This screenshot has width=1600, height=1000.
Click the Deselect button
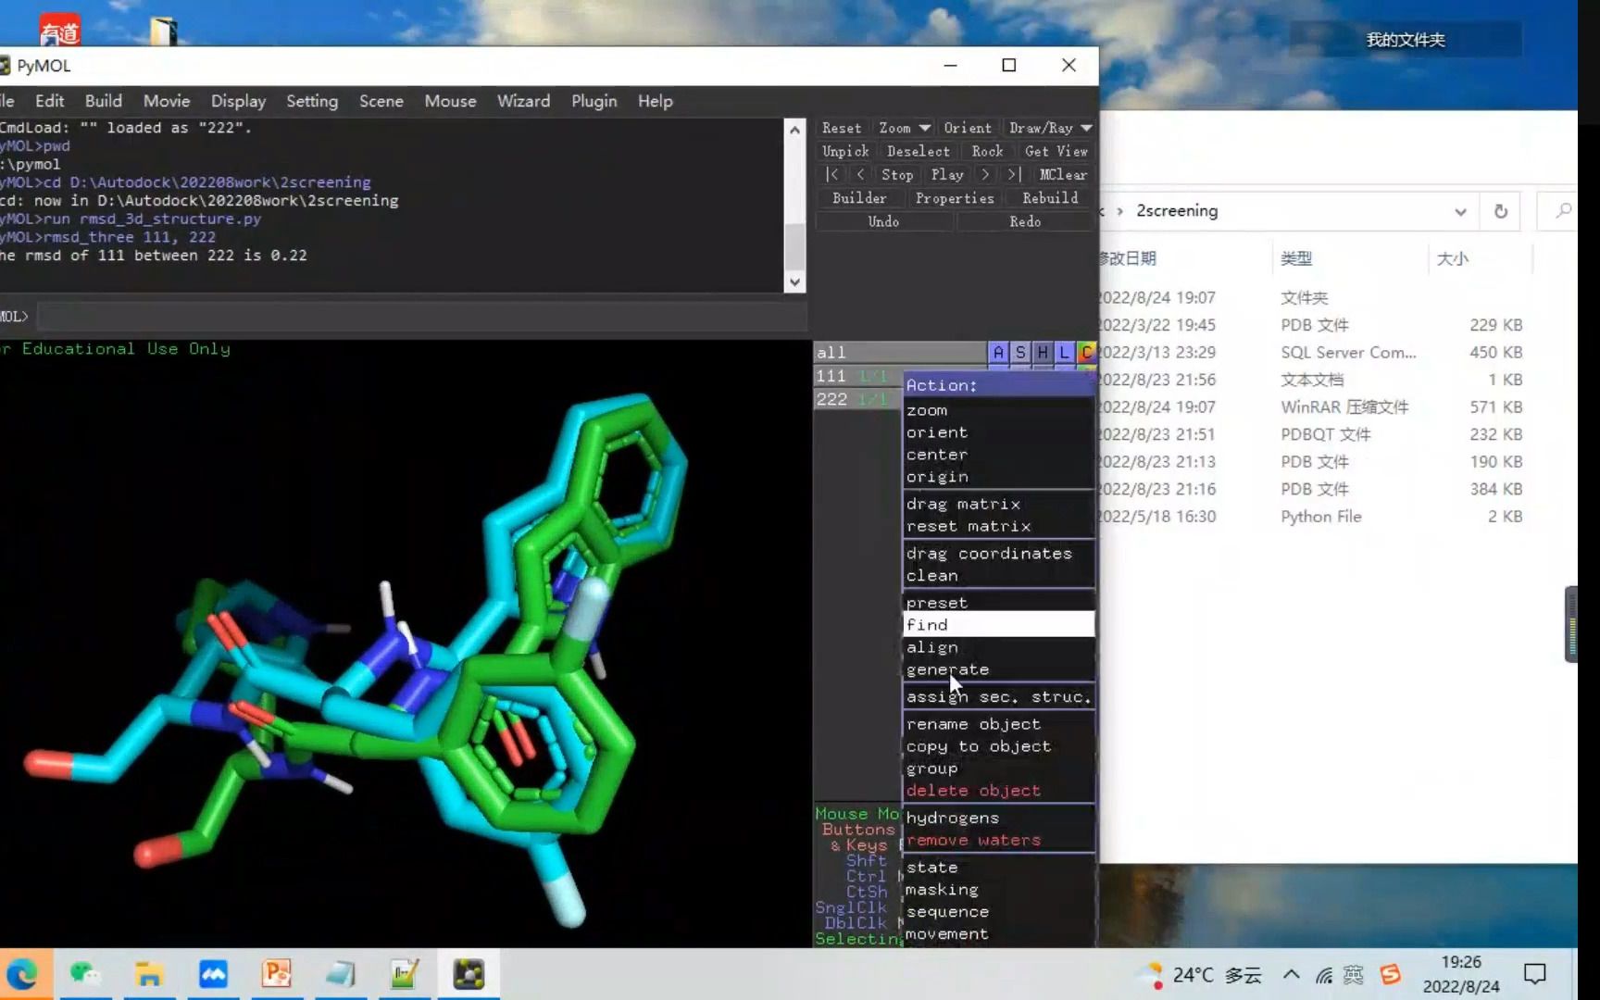coord(919,151)
